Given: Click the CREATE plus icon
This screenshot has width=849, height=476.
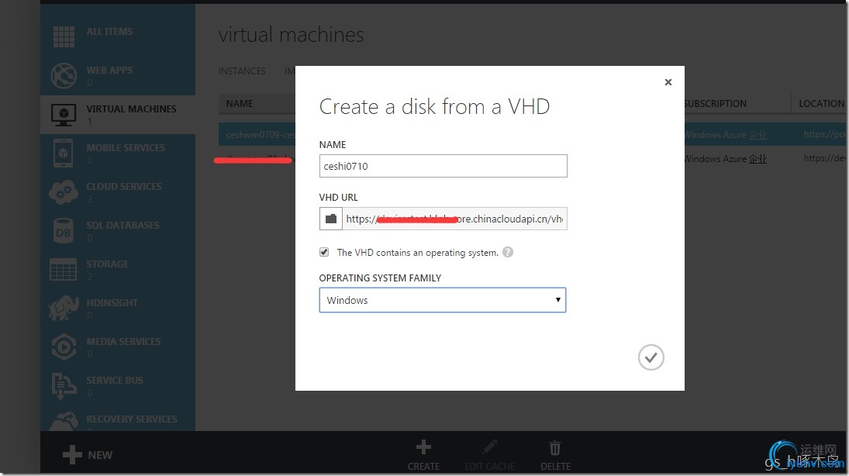Looking at the screenshot, I should point(423,447).
